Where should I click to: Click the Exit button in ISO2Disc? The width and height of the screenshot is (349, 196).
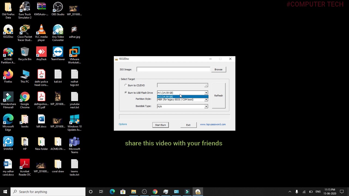point(188,125)
